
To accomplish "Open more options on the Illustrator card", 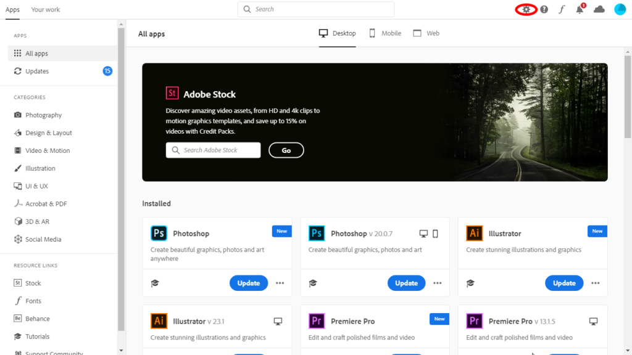I will pos(596,283).
